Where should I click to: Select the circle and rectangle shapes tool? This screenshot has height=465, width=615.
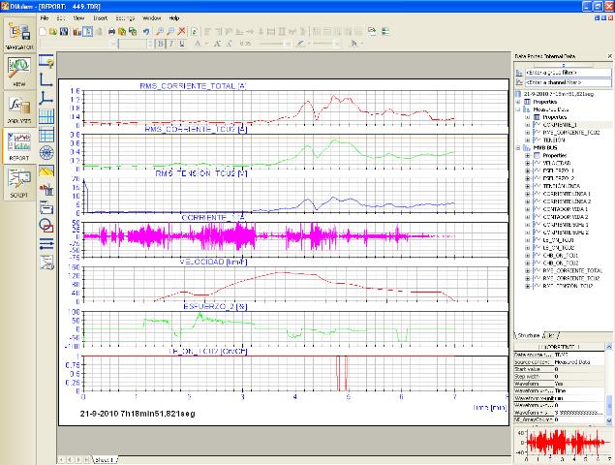pos(46,226)
